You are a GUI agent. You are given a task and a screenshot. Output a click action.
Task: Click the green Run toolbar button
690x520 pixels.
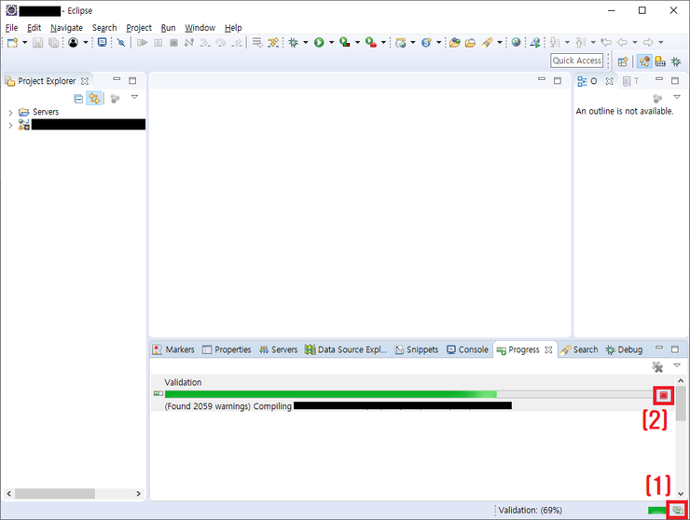click(x=318, y=42)
